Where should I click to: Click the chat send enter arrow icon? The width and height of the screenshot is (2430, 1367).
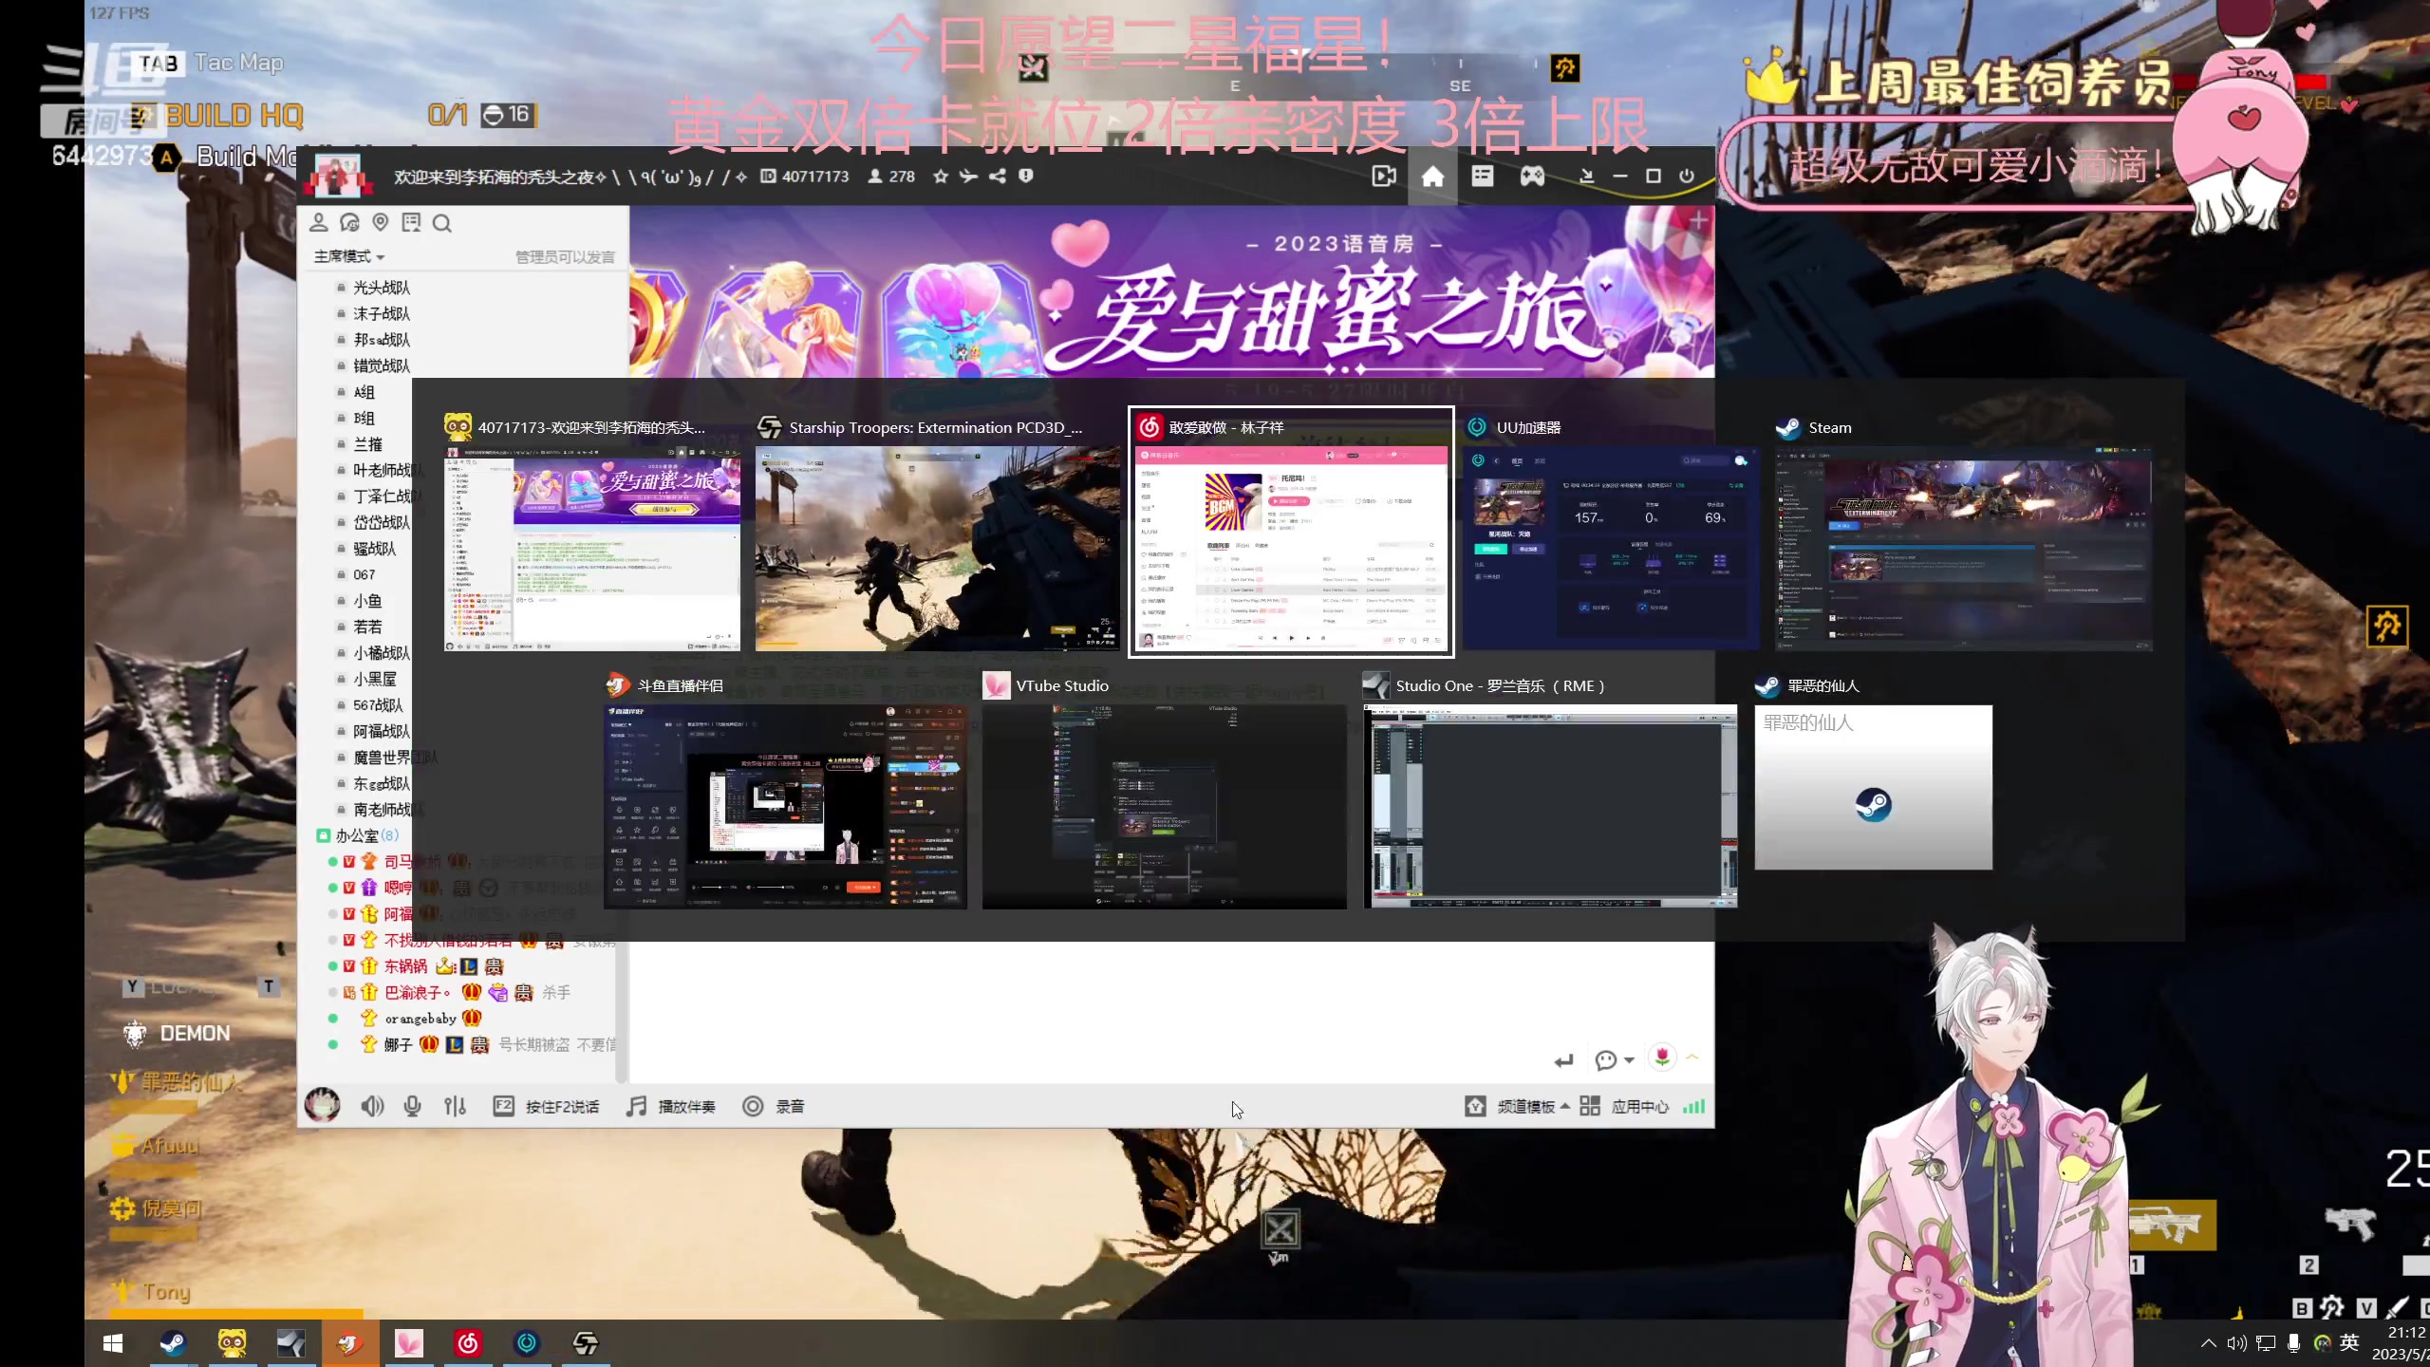click(1563, 1060)
